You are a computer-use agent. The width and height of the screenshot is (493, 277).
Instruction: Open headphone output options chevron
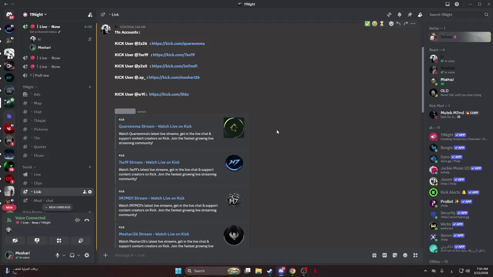pos(79,255)
